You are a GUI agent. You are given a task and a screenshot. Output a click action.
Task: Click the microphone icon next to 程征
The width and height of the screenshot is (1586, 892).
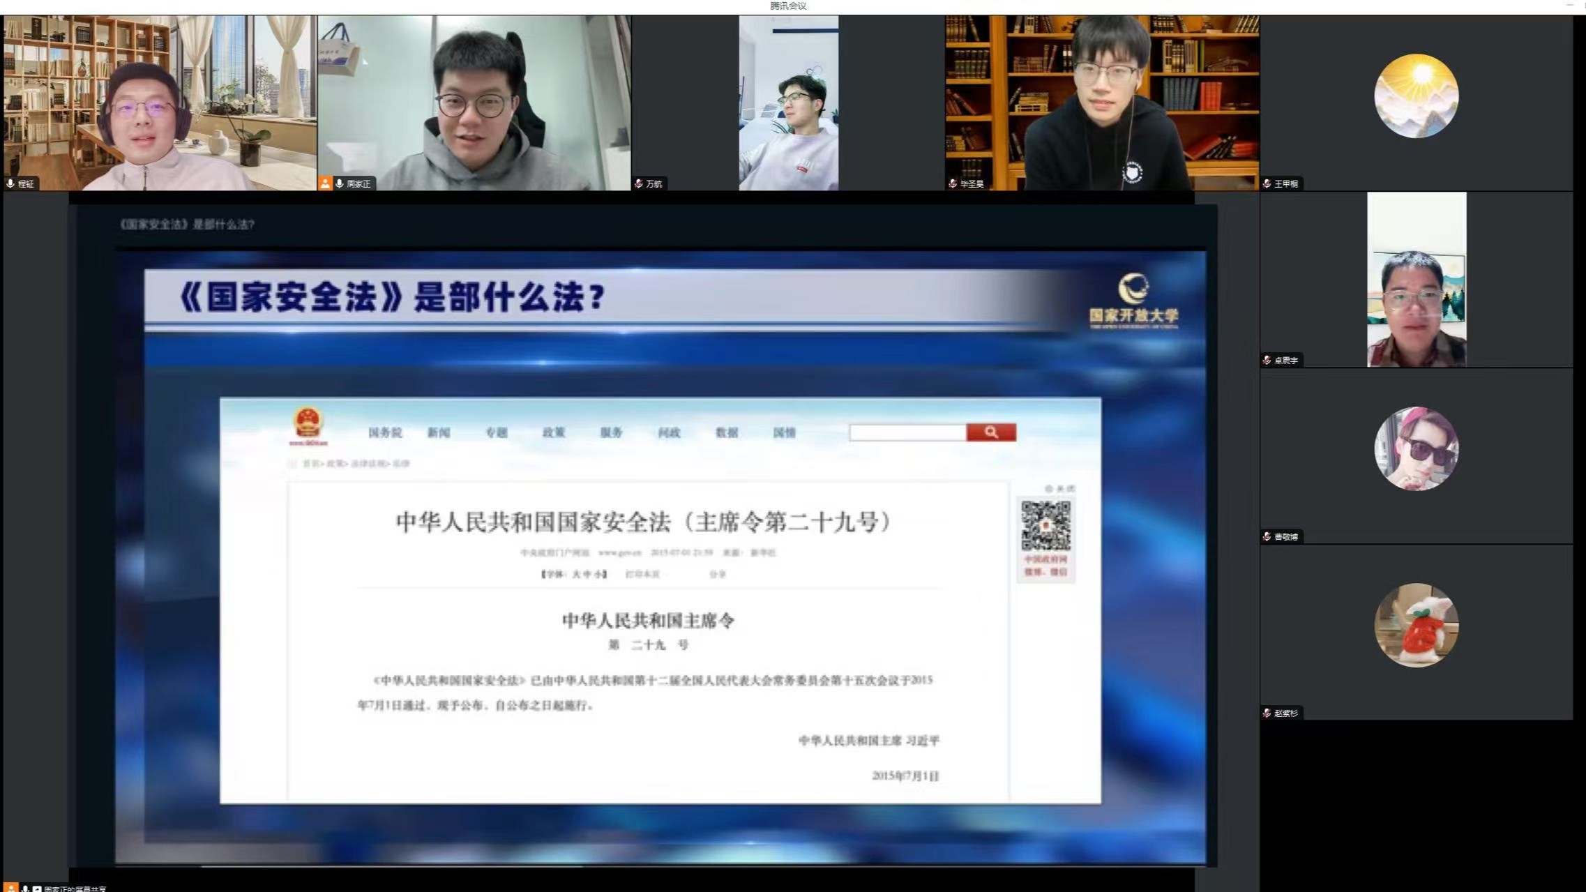point(10,183)
